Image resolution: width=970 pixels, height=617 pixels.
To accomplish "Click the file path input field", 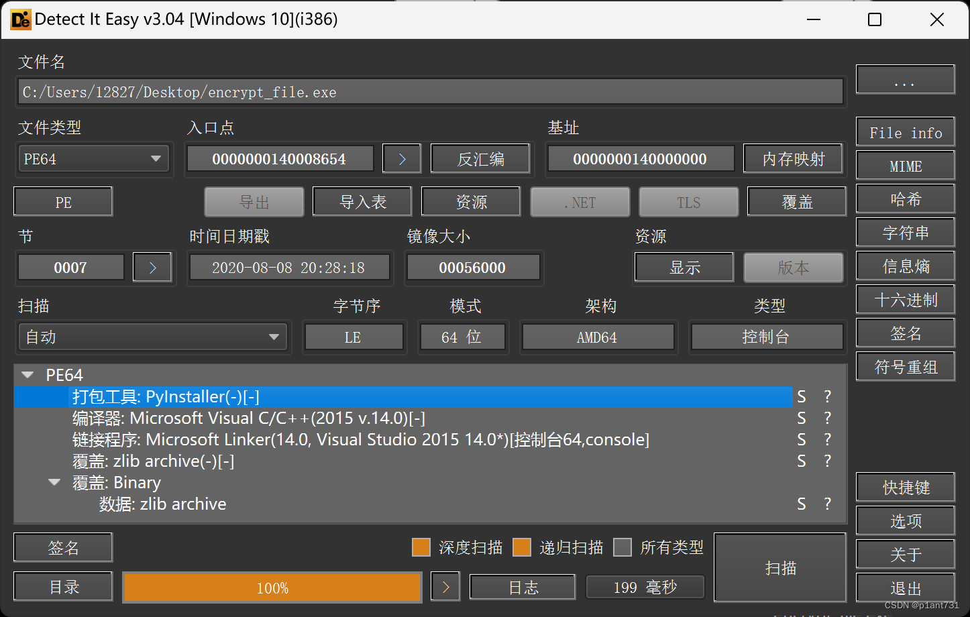I will (431, 92).
